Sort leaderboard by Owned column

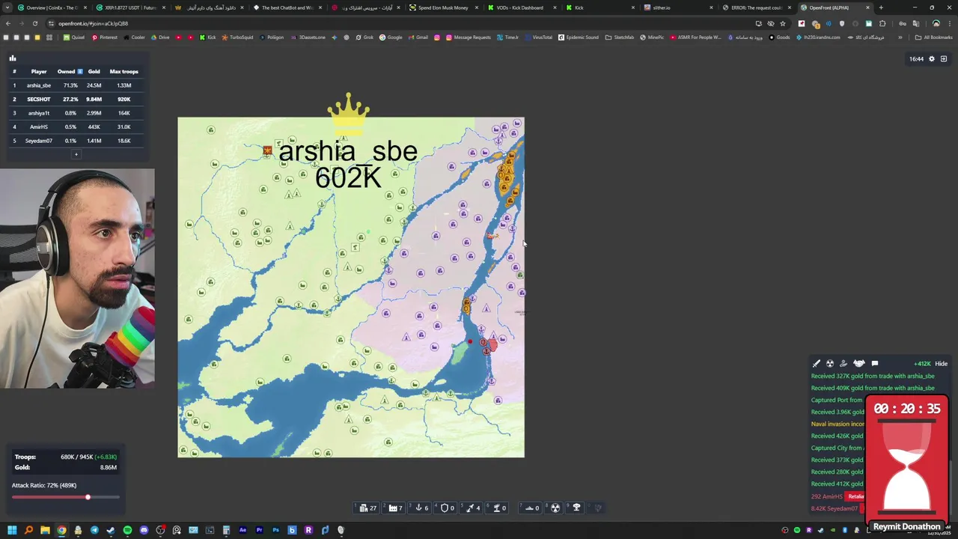[69, 71]
